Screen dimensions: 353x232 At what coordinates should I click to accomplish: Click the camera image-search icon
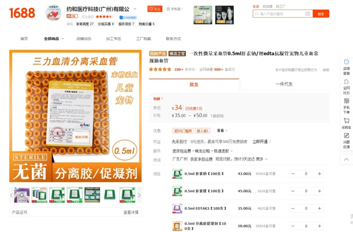[x=307, y=14]
